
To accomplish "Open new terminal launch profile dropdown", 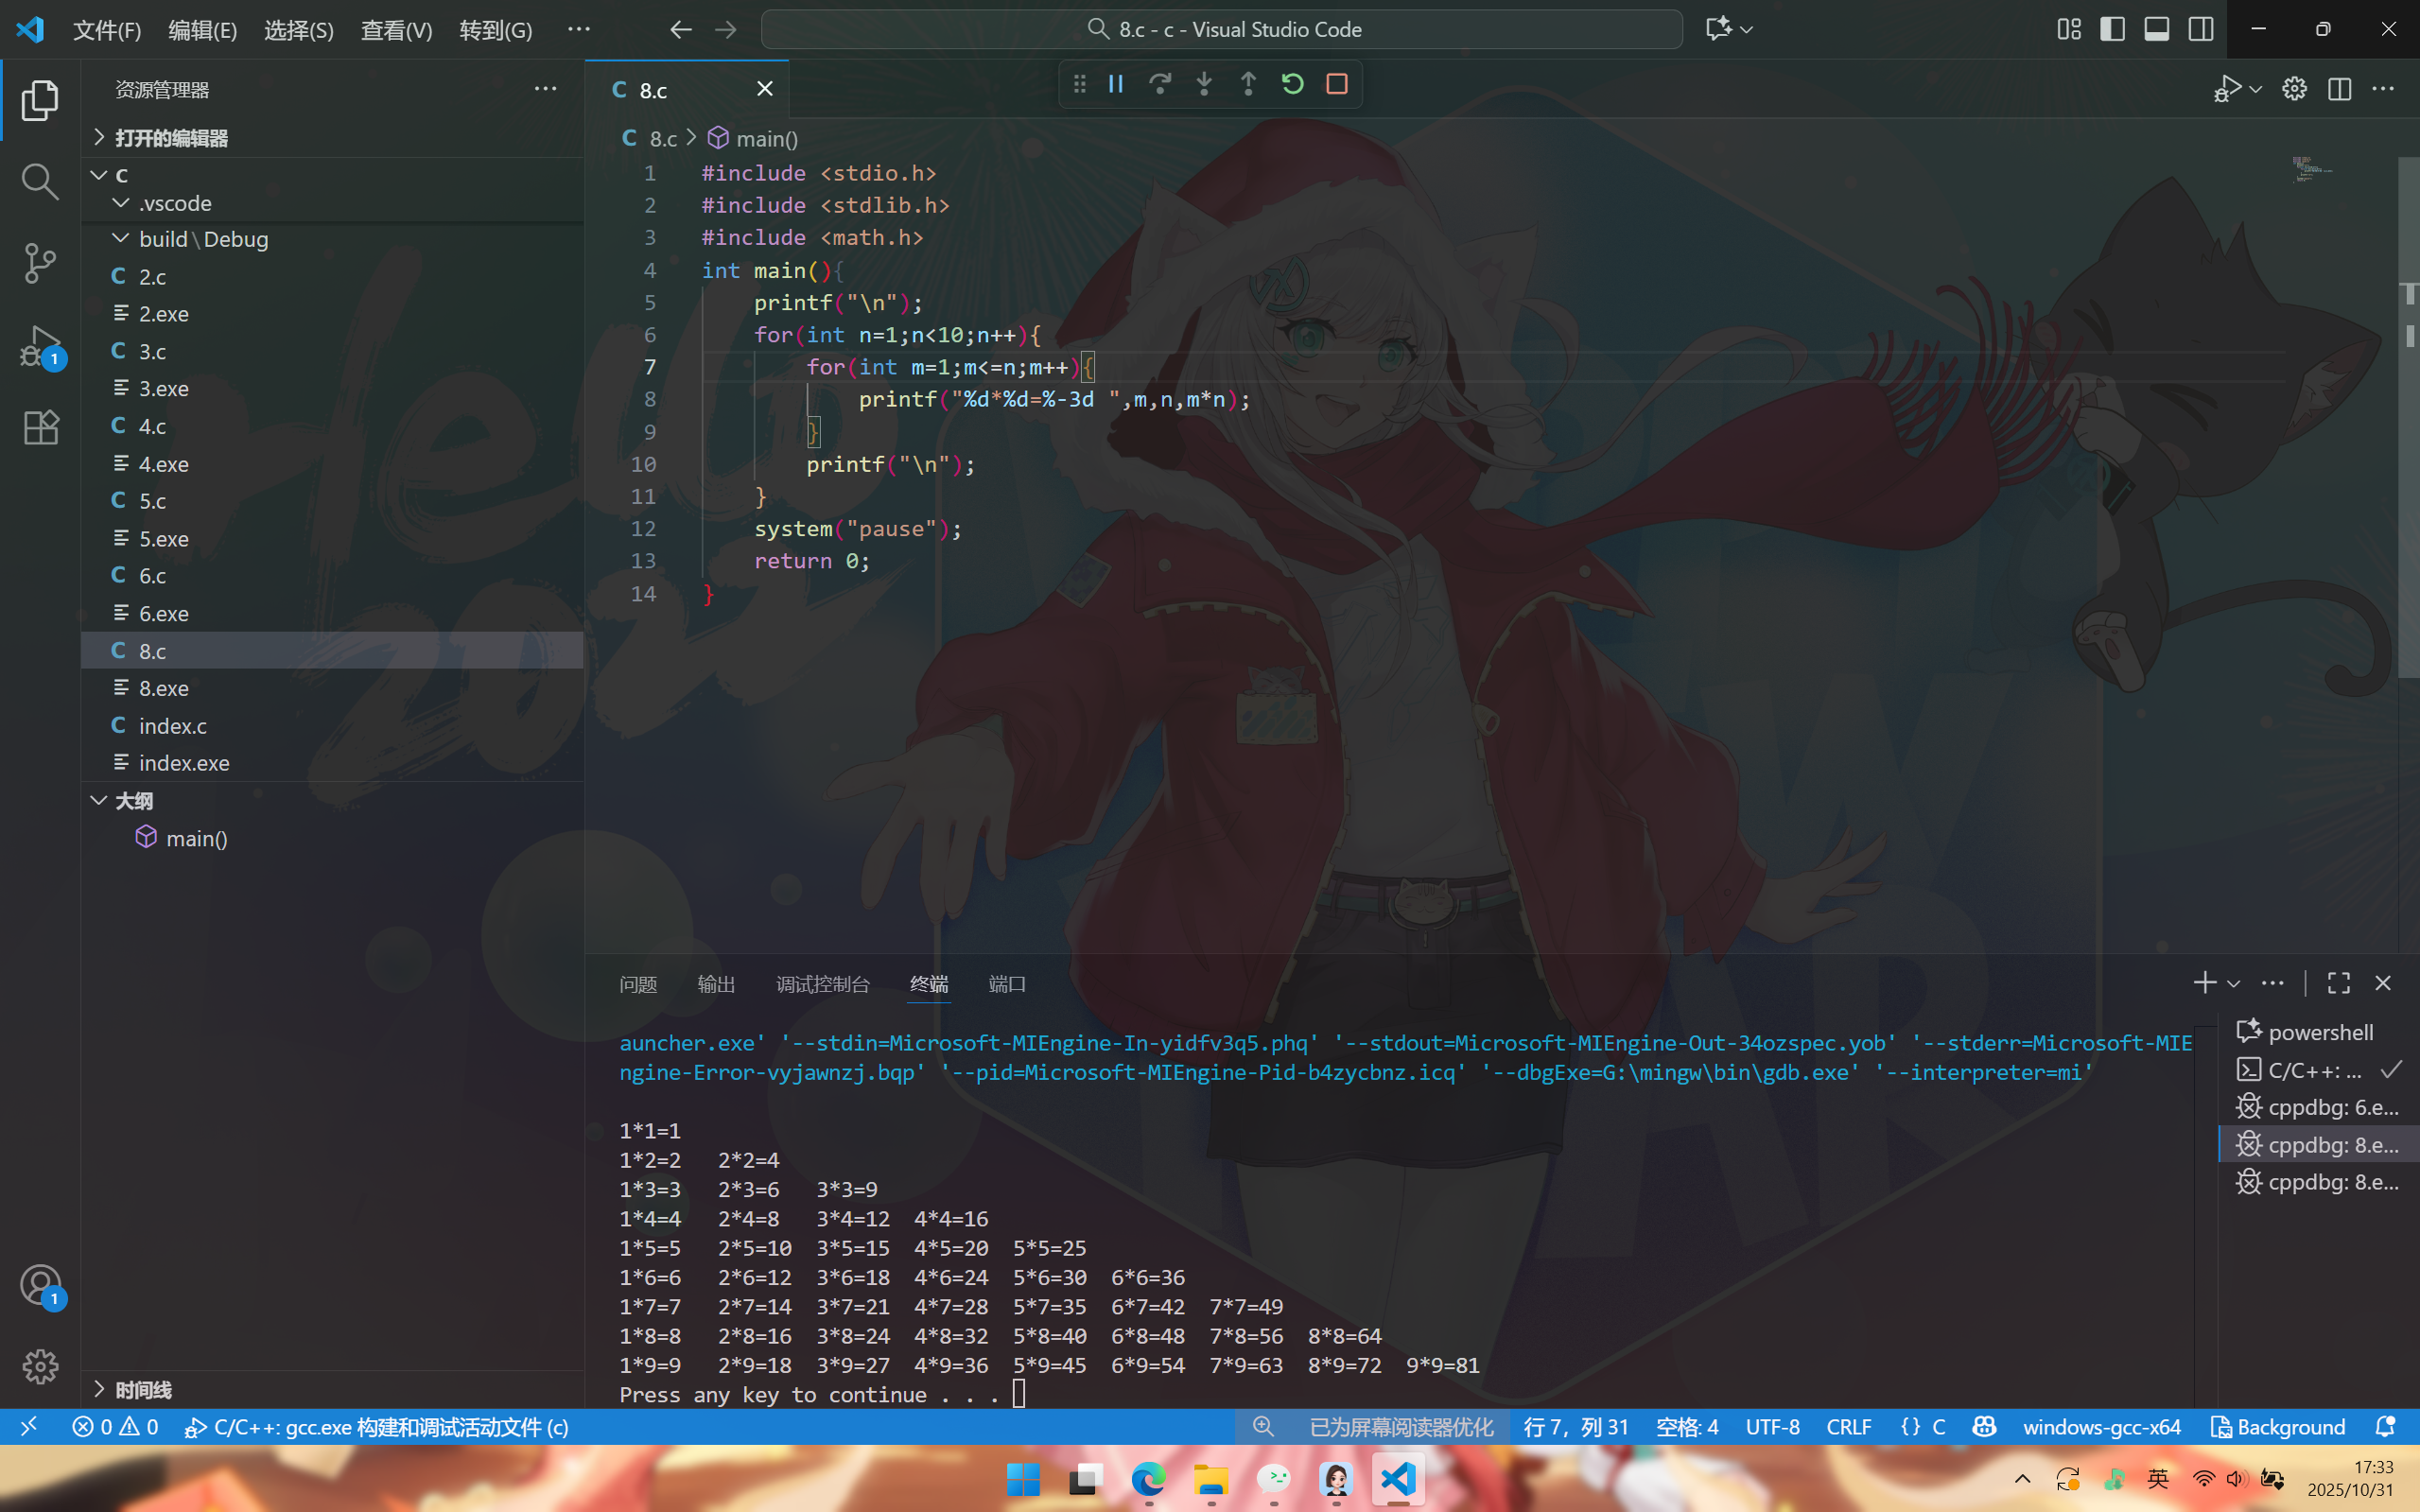I will tap(2233, 984).
